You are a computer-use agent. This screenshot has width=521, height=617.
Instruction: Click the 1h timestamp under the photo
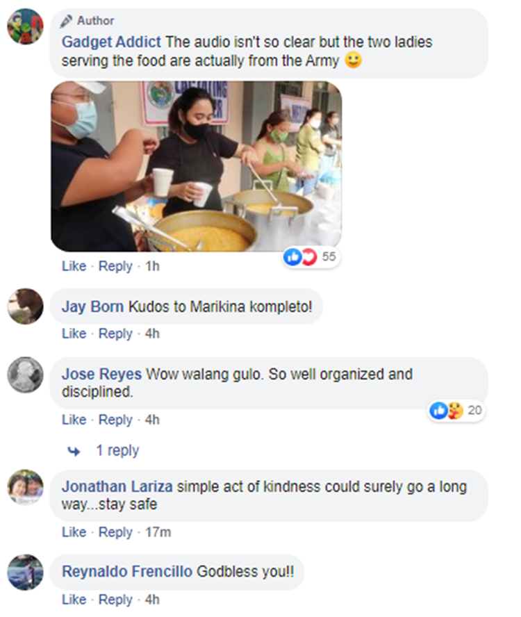click(x=152, y=266)
